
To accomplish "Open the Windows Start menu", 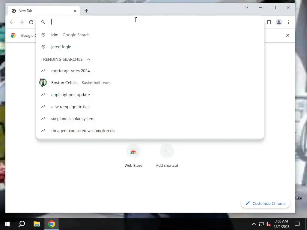I will [7, 224].
